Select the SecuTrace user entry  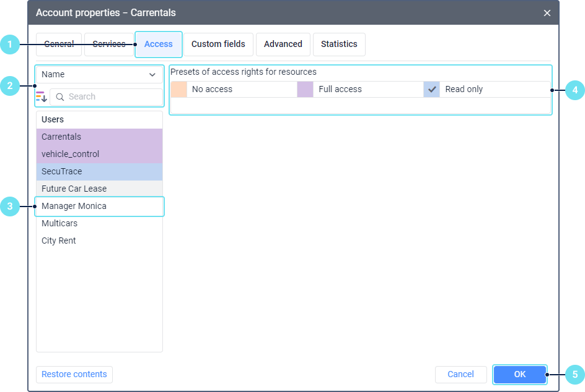point(99,171)
